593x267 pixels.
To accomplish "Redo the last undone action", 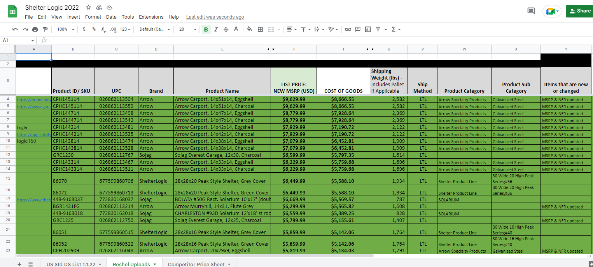I will [25, 29].
